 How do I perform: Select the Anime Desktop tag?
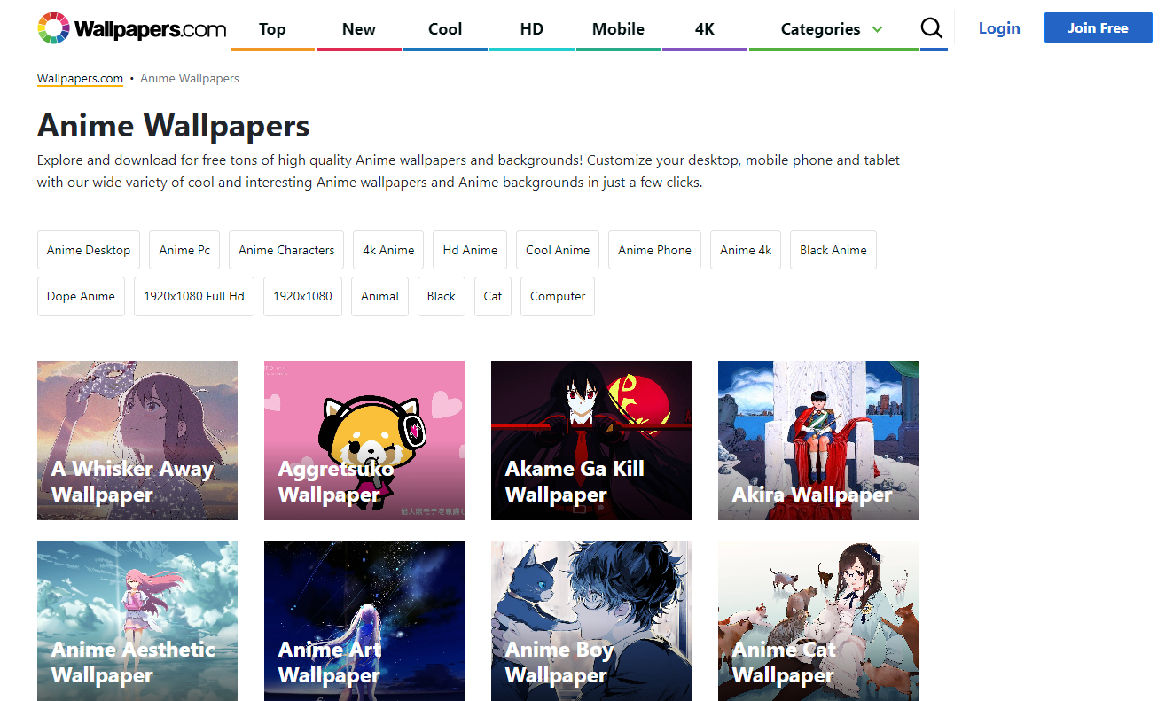coord(89,250)
